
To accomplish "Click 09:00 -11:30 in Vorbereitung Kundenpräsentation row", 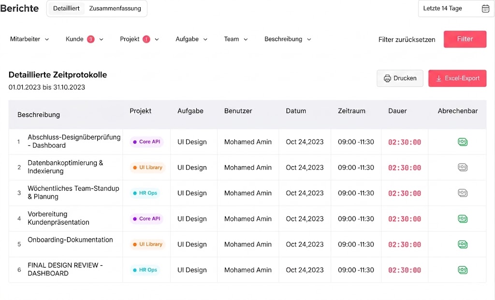I will tap(356, 219).
